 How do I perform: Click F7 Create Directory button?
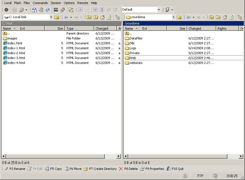click(x=100, y=169)
